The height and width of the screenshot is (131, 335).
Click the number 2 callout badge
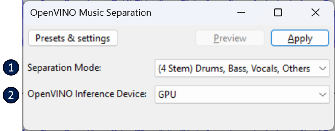click(x=11, y=95)
